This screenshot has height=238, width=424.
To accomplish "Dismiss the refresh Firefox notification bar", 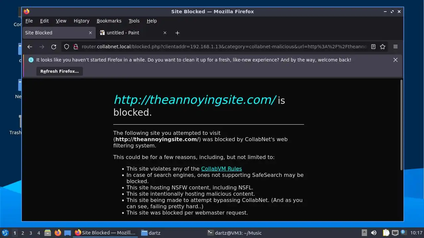I will 396,60.
